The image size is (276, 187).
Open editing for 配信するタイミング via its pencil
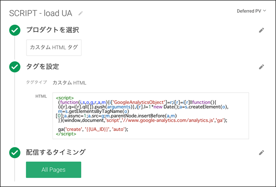click(x=261, y=152)
